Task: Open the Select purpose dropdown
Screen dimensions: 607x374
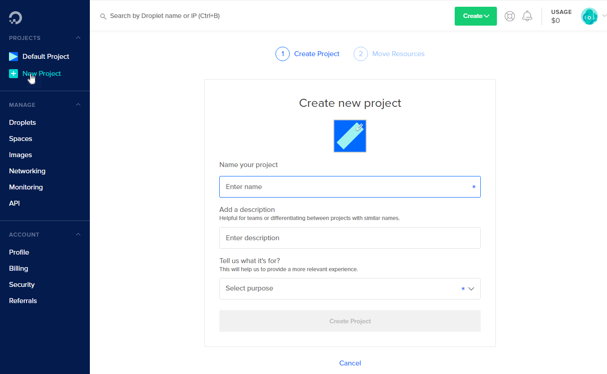Action: 350,288
